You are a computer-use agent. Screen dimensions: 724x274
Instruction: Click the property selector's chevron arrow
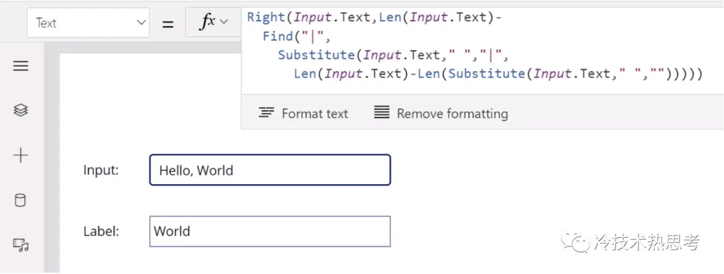point(141,23)
